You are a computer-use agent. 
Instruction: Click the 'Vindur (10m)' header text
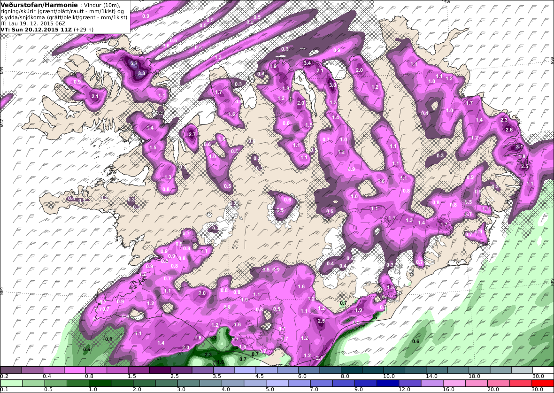click(102, 5)
